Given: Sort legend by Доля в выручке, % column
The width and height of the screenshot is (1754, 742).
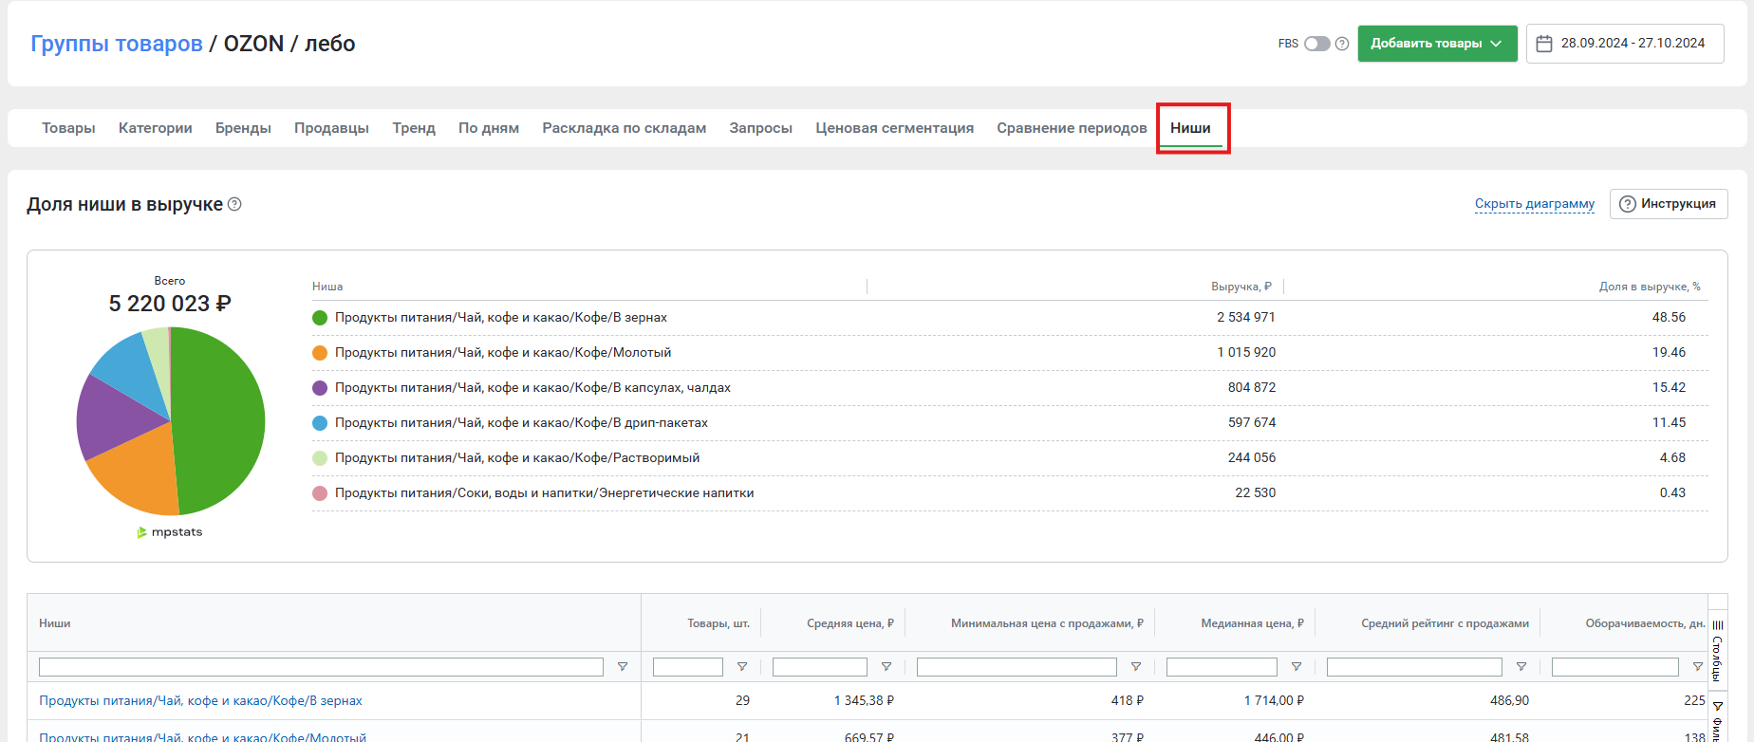Looking at the screenshot, I should click(x=1650, y=287).
